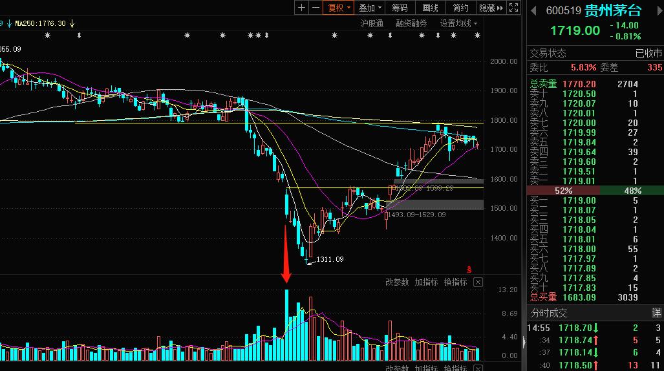Click the 委比 value 5.83%
Image resolution: width=664 pixels, height=371 pixels.
(x=583, y=67)
